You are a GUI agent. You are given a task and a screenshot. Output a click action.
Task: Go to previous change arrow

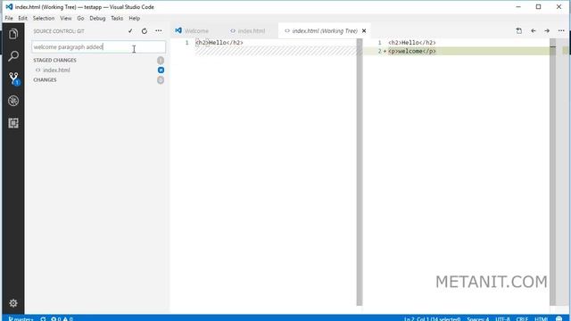(x=534, y=31)
